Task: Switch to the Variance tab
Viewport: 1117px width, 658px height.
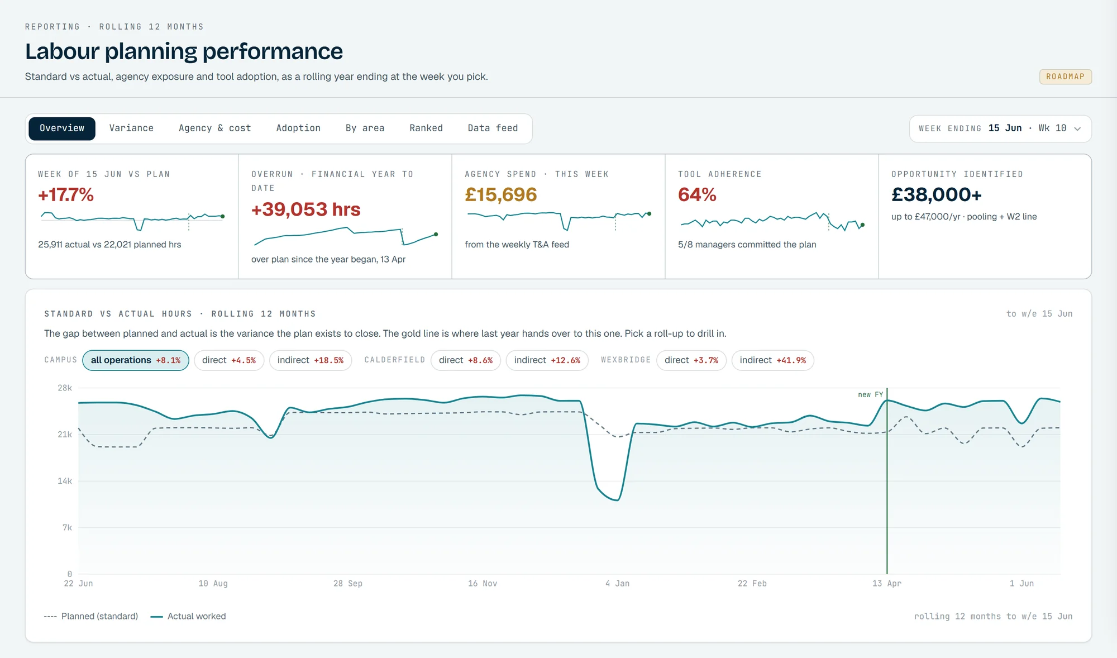Action: tap(131, 128)
